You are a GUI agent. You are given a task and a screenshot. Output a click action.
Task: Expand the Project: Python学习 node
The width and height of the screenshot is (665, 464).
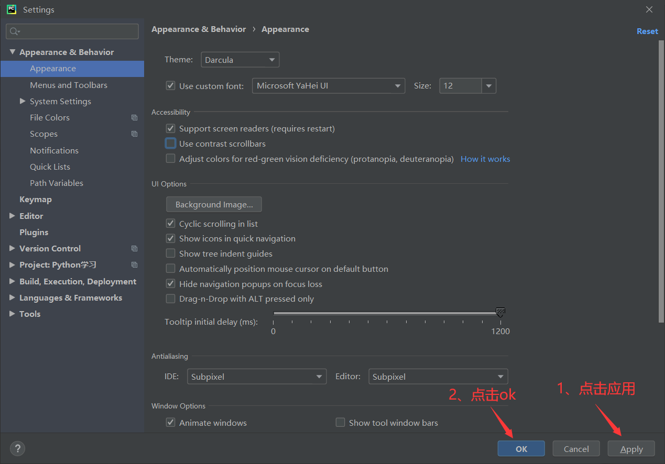click(x=13, y=265)
